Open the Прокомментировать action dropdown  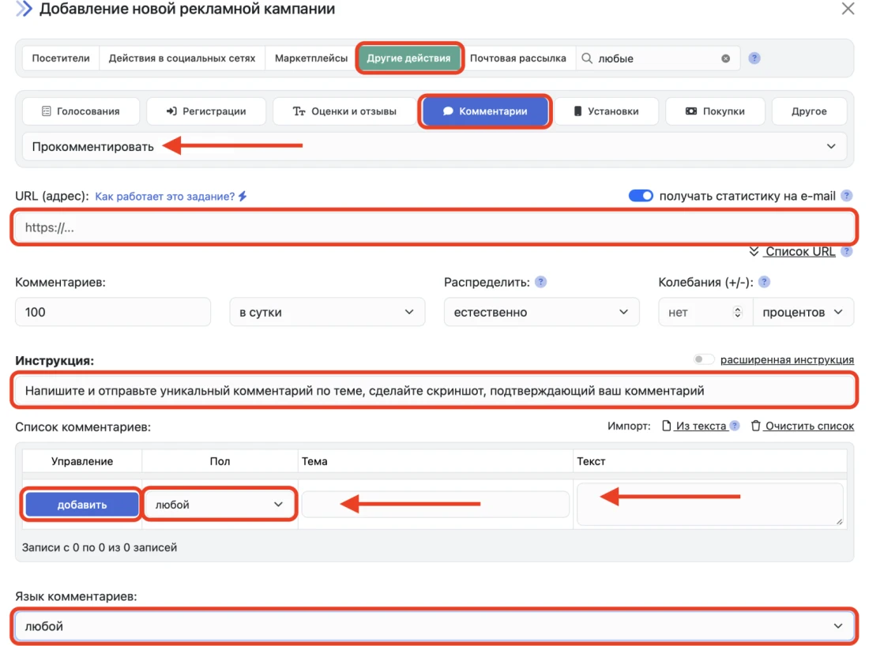coord(434,146)
